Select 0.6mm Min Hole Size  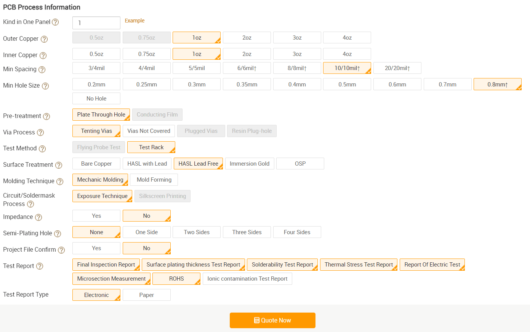397,85
